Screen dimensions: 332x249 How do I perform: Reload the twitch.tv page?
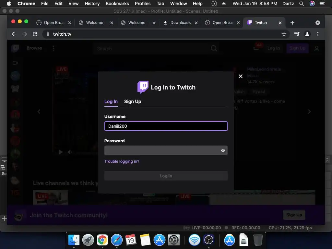[x=35, y=34]
